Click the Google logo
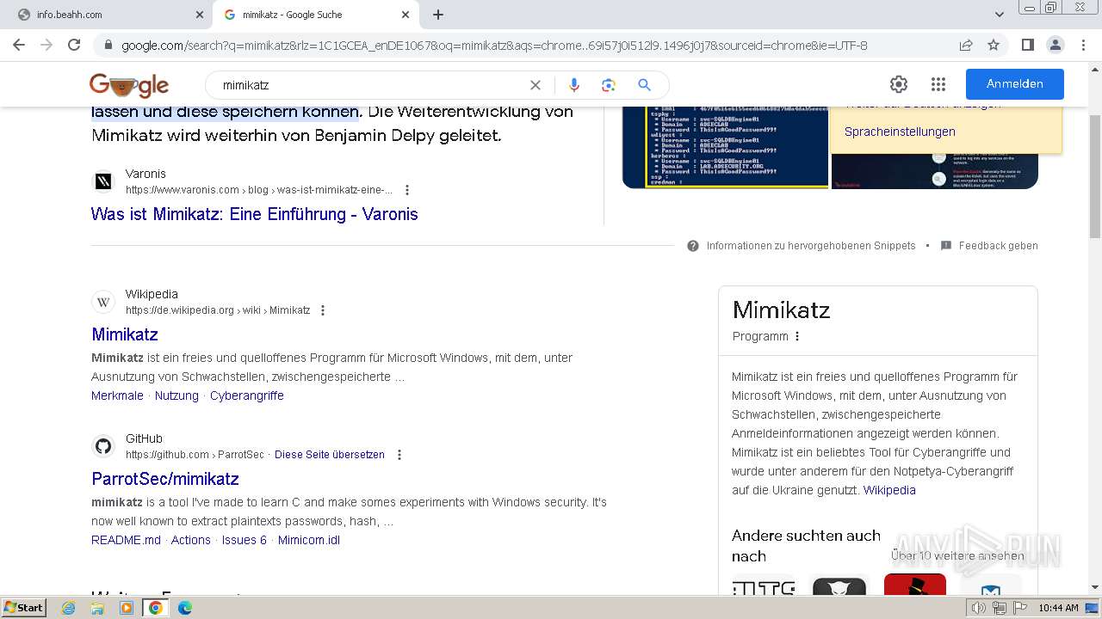Viewport: 1102px width, 619px height. (129, 85)
